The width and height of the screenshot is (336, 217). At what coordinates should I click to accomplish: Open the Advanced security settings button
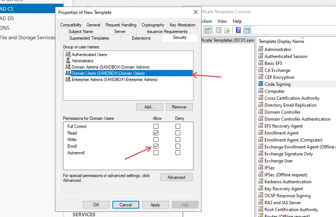(x=176, y=177)
